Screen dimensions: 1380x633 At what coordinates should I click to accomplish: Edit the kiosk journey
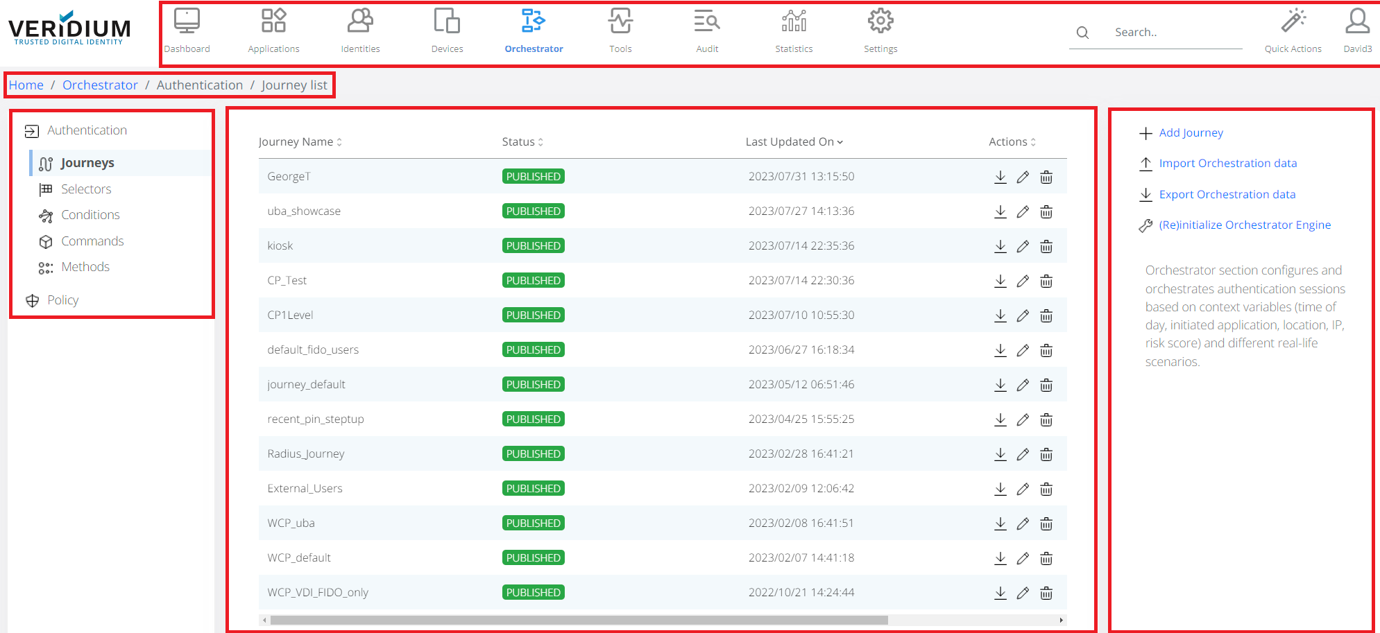1023,246
